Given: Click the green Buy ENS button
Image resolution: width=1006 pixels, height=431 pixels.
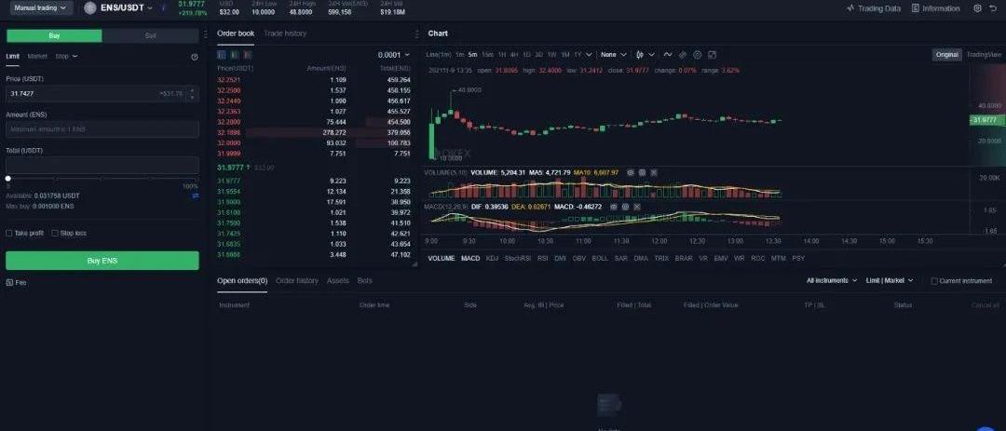Looking at the screenshot, I should [x=102, y=261].
